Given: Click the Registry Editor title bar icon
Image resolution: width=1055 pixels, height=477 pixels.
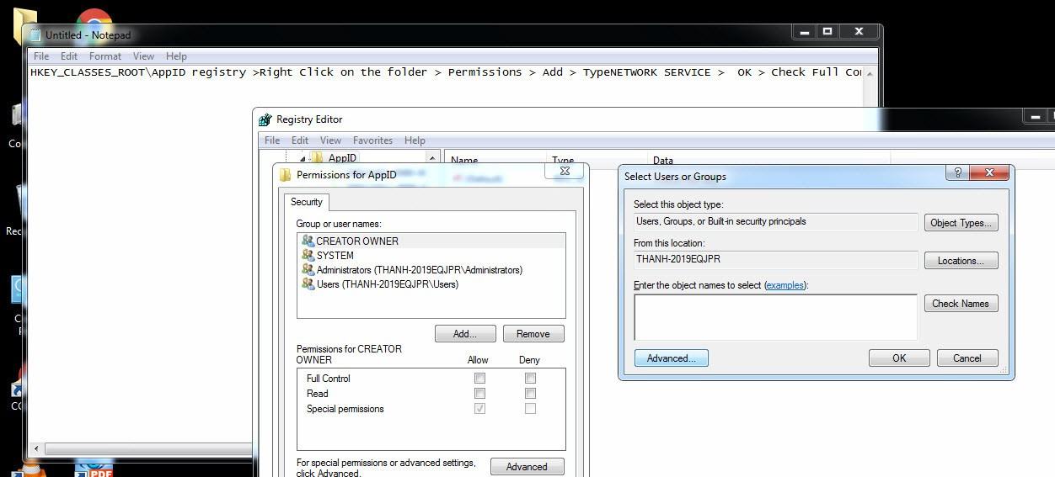Looking at the screenshot, I should point(265,119).
